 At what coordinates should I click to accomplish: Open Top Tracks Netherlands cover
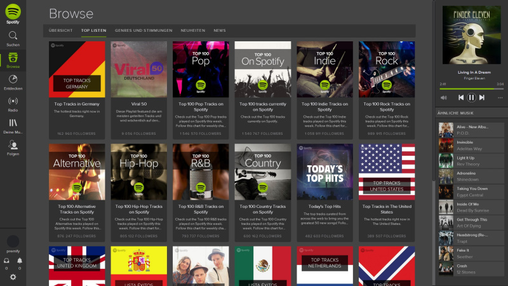coord(324,266)
